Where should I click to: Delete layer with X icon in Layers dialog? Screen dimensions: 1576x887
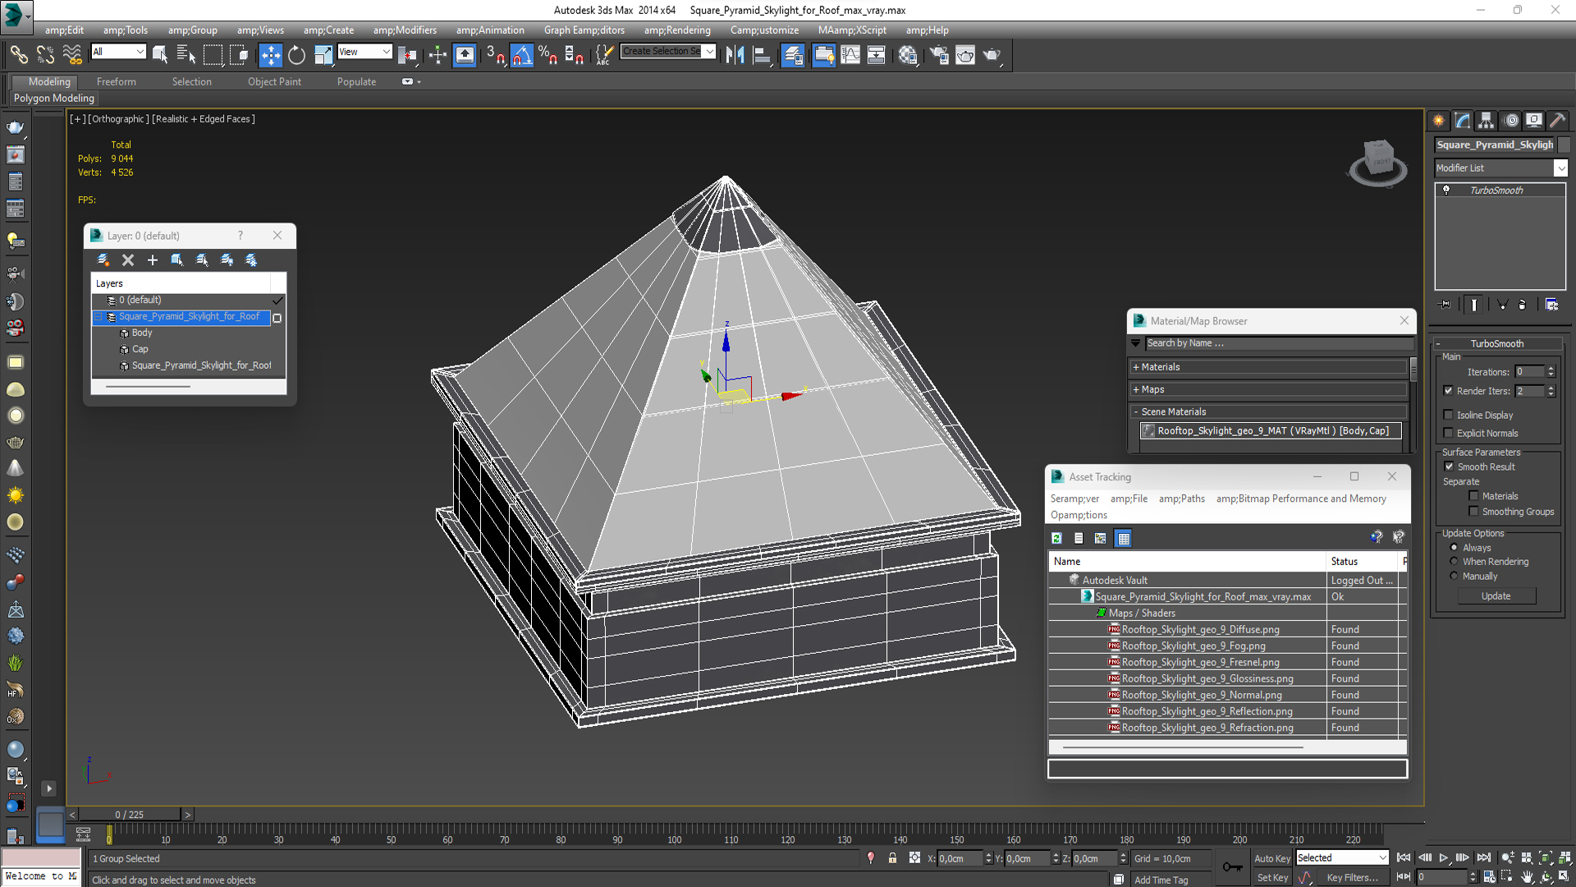pyautogui.click(x=128, y=260)
